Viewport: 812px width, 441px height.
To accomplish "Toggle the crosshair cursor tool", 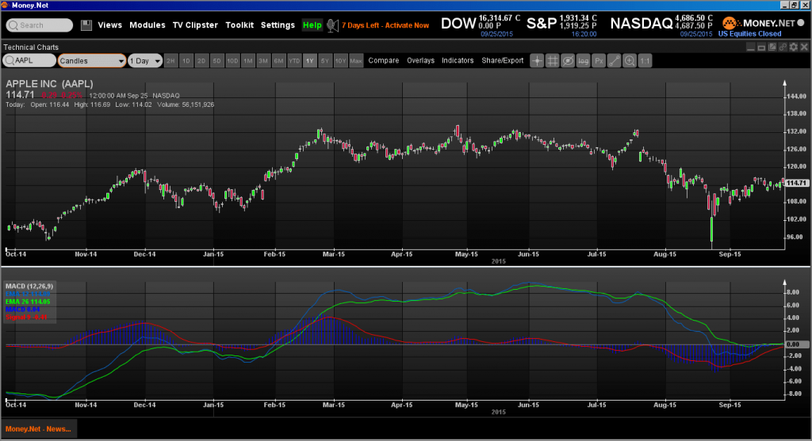I will [x=537, y=61].
